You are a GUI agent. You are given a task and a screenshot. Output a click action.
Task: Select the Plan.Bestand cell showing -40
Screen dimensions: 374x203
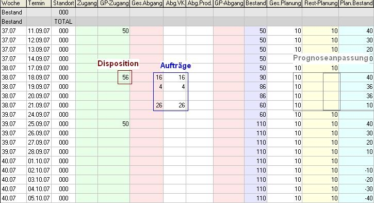pos(356,198)
